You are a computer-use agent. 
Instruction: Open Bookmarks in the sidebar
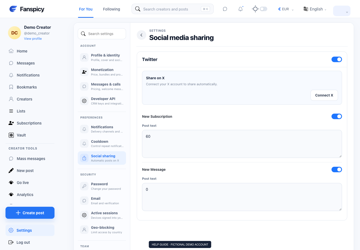coord(30,87)
